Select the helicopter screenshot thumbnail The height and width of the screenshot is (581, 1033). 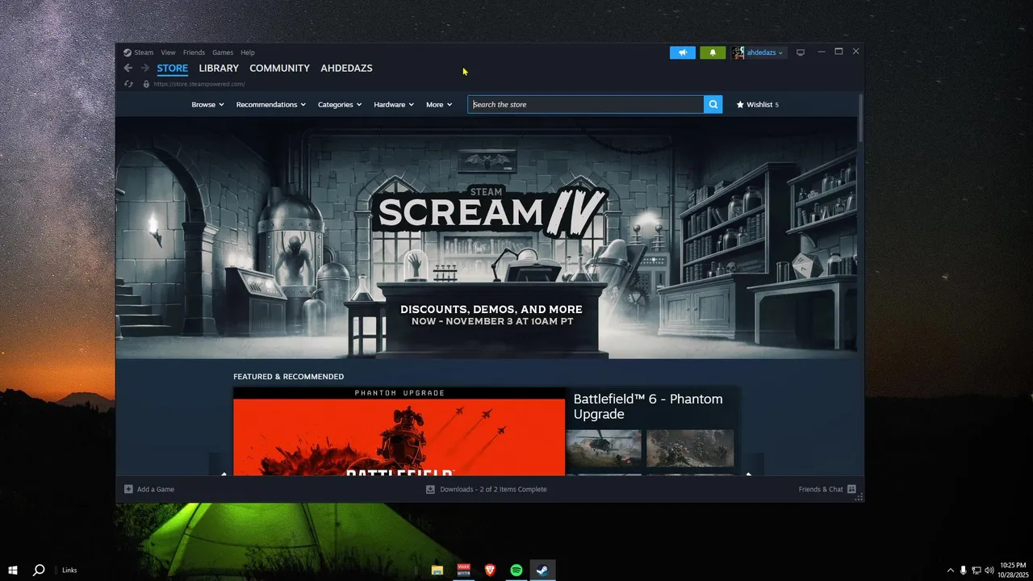tap(604, 448)
